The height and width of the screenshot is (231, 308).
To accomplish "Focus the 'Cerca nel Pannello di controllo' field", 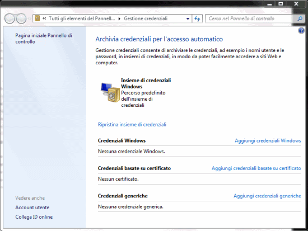I will [251, 18].
